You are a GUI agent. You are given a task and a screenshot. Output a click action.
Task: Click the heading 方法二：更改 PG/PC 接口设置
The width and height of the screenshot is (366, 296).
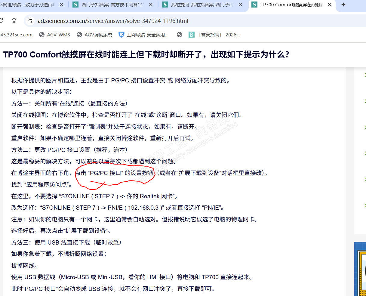pyautogui.click(x=69, y=150)
